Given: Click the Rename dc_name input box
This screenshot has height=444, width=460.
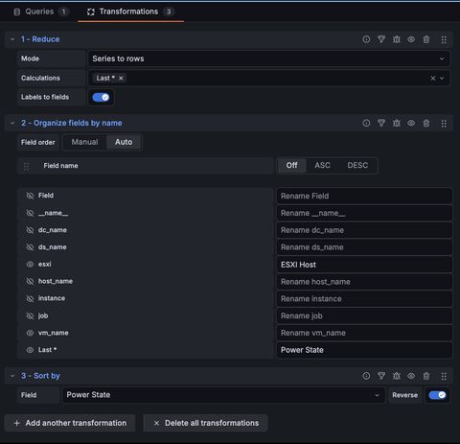Looking at the screenshot, I should point(364,230).
